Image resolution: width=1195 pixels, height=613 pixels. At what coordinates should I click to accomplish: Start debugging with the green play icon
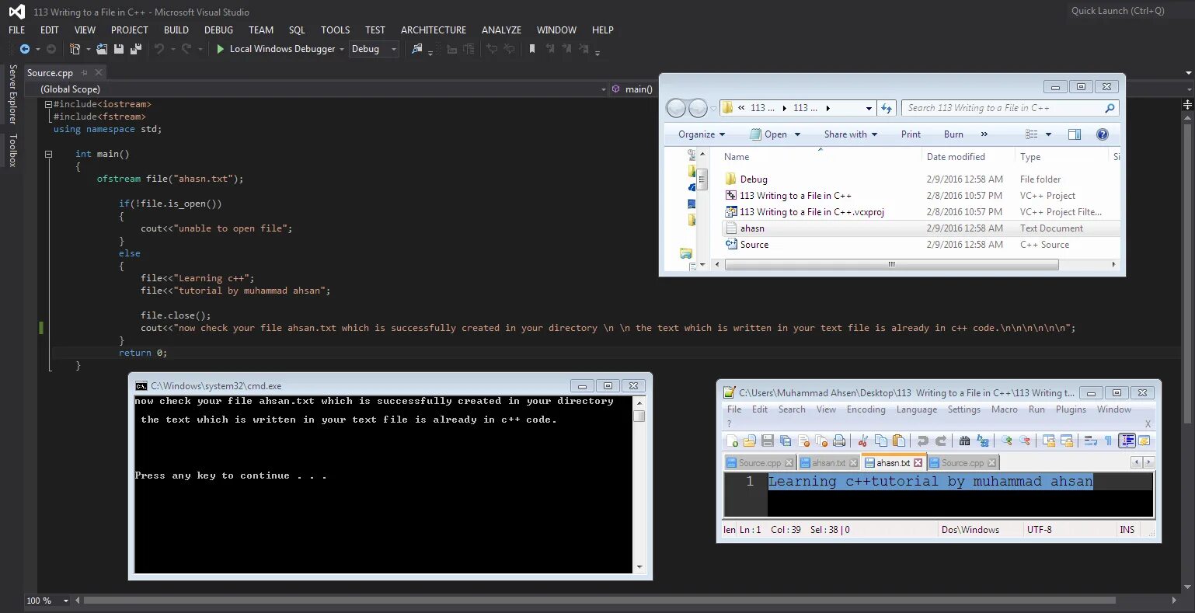(220, 49)
